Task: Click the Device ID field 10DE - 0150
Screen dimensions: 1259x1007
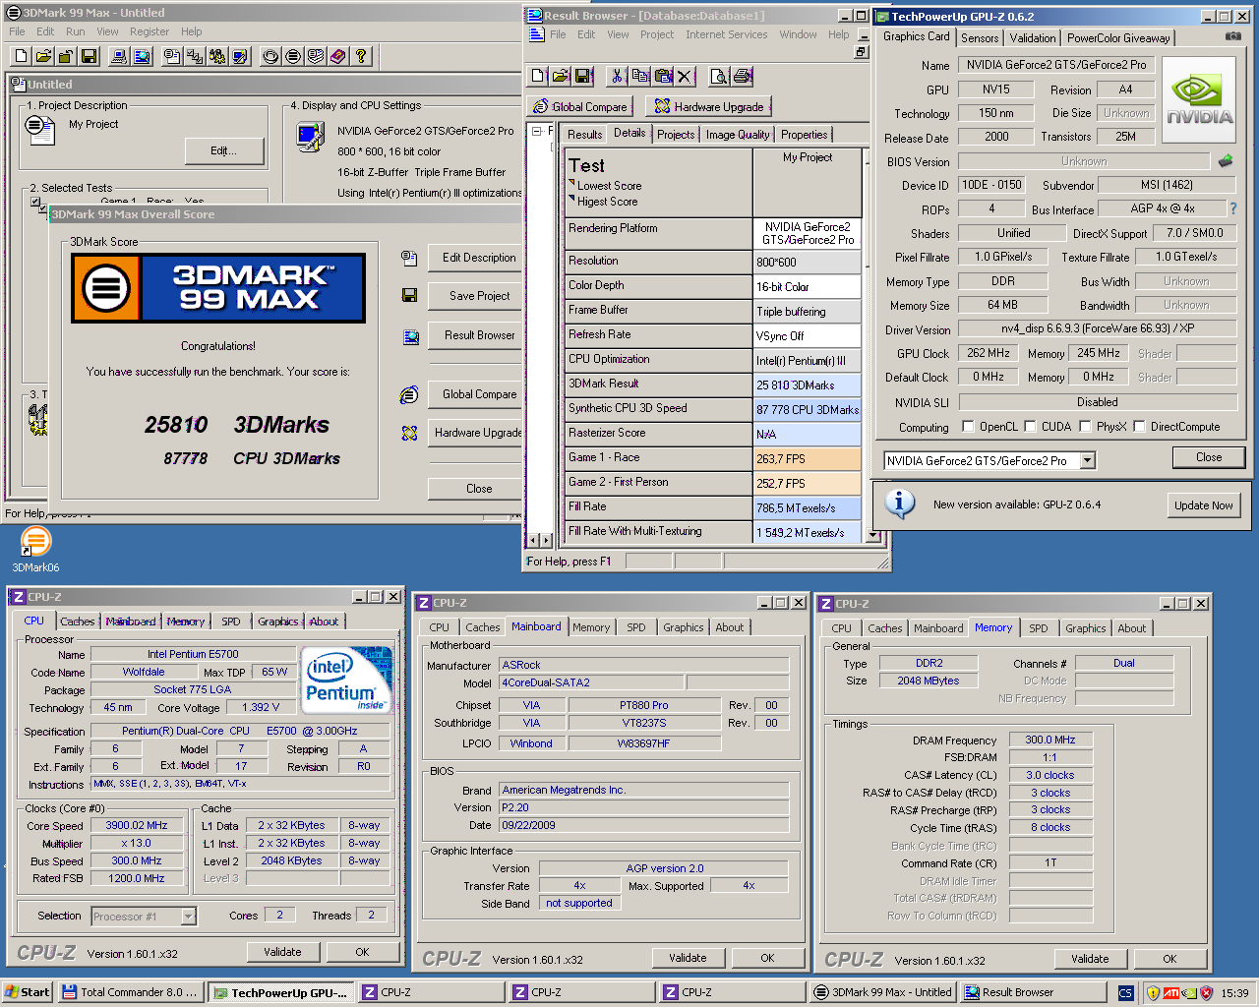Action: [x=991, y=185]
